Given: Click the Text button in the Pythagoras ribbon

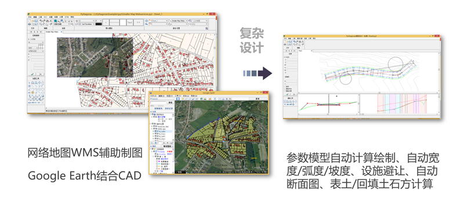Looking at the screenshot, I should [130, 23].
